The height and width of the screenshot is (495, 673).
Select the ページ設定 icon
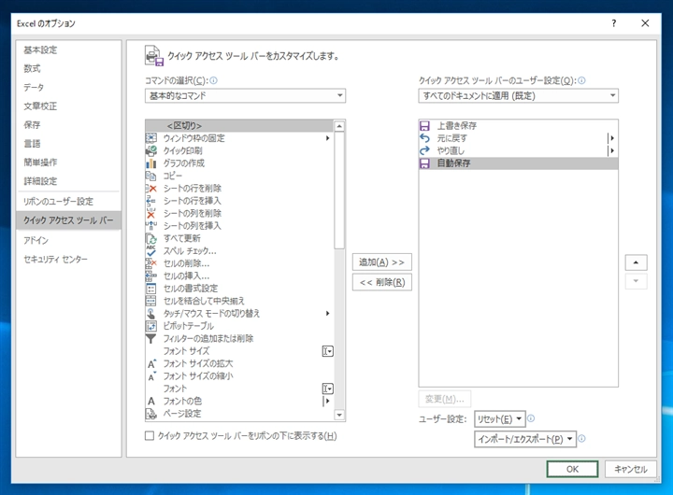(151, 414)
